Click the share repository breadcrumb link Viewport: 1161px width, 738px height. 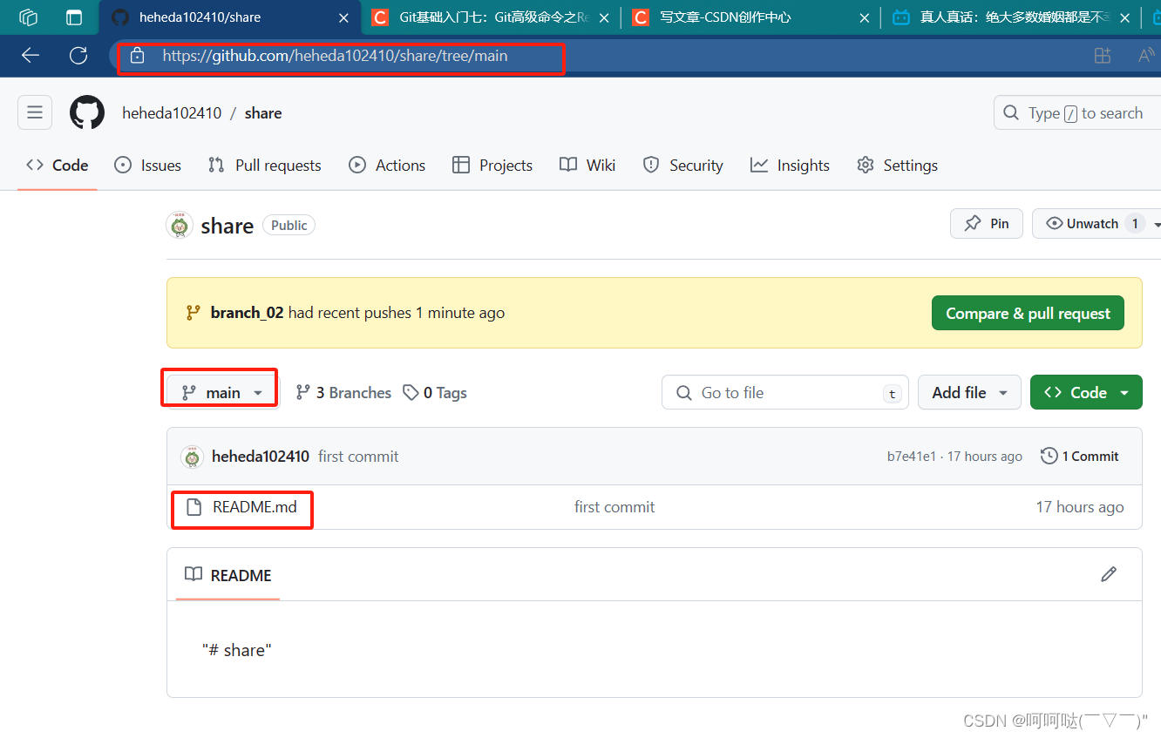263,113
